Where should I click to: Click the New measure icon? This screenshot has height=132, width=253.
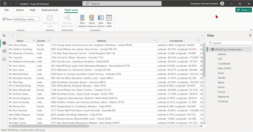[82, 18]
